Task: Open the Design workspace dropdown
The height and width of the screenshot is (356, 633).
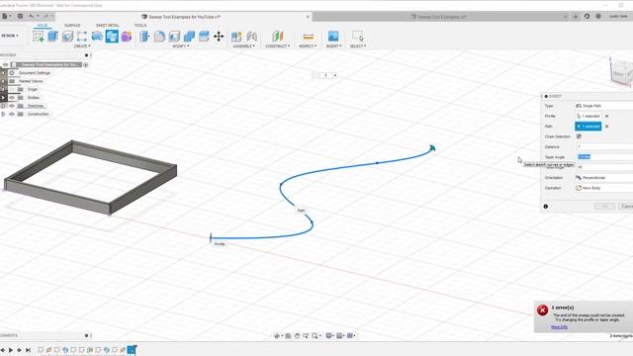Action: [9, 36]
